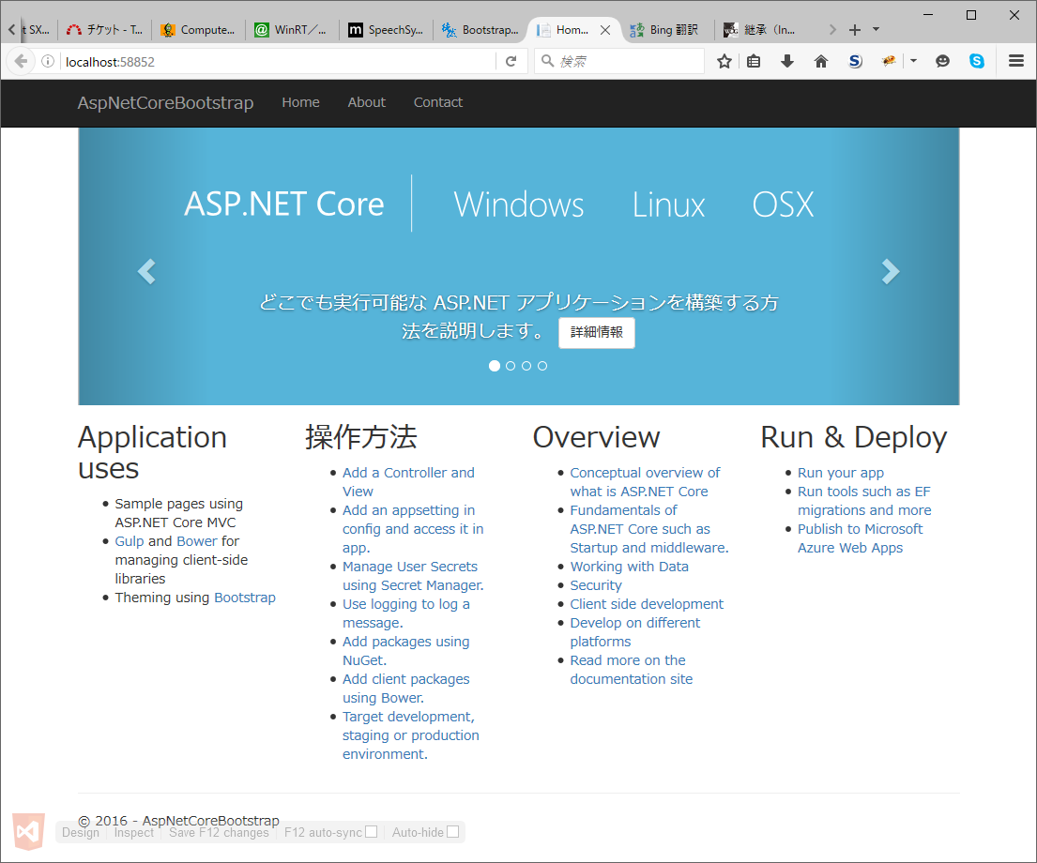Open Manage User Secrets link

[413, 576]
